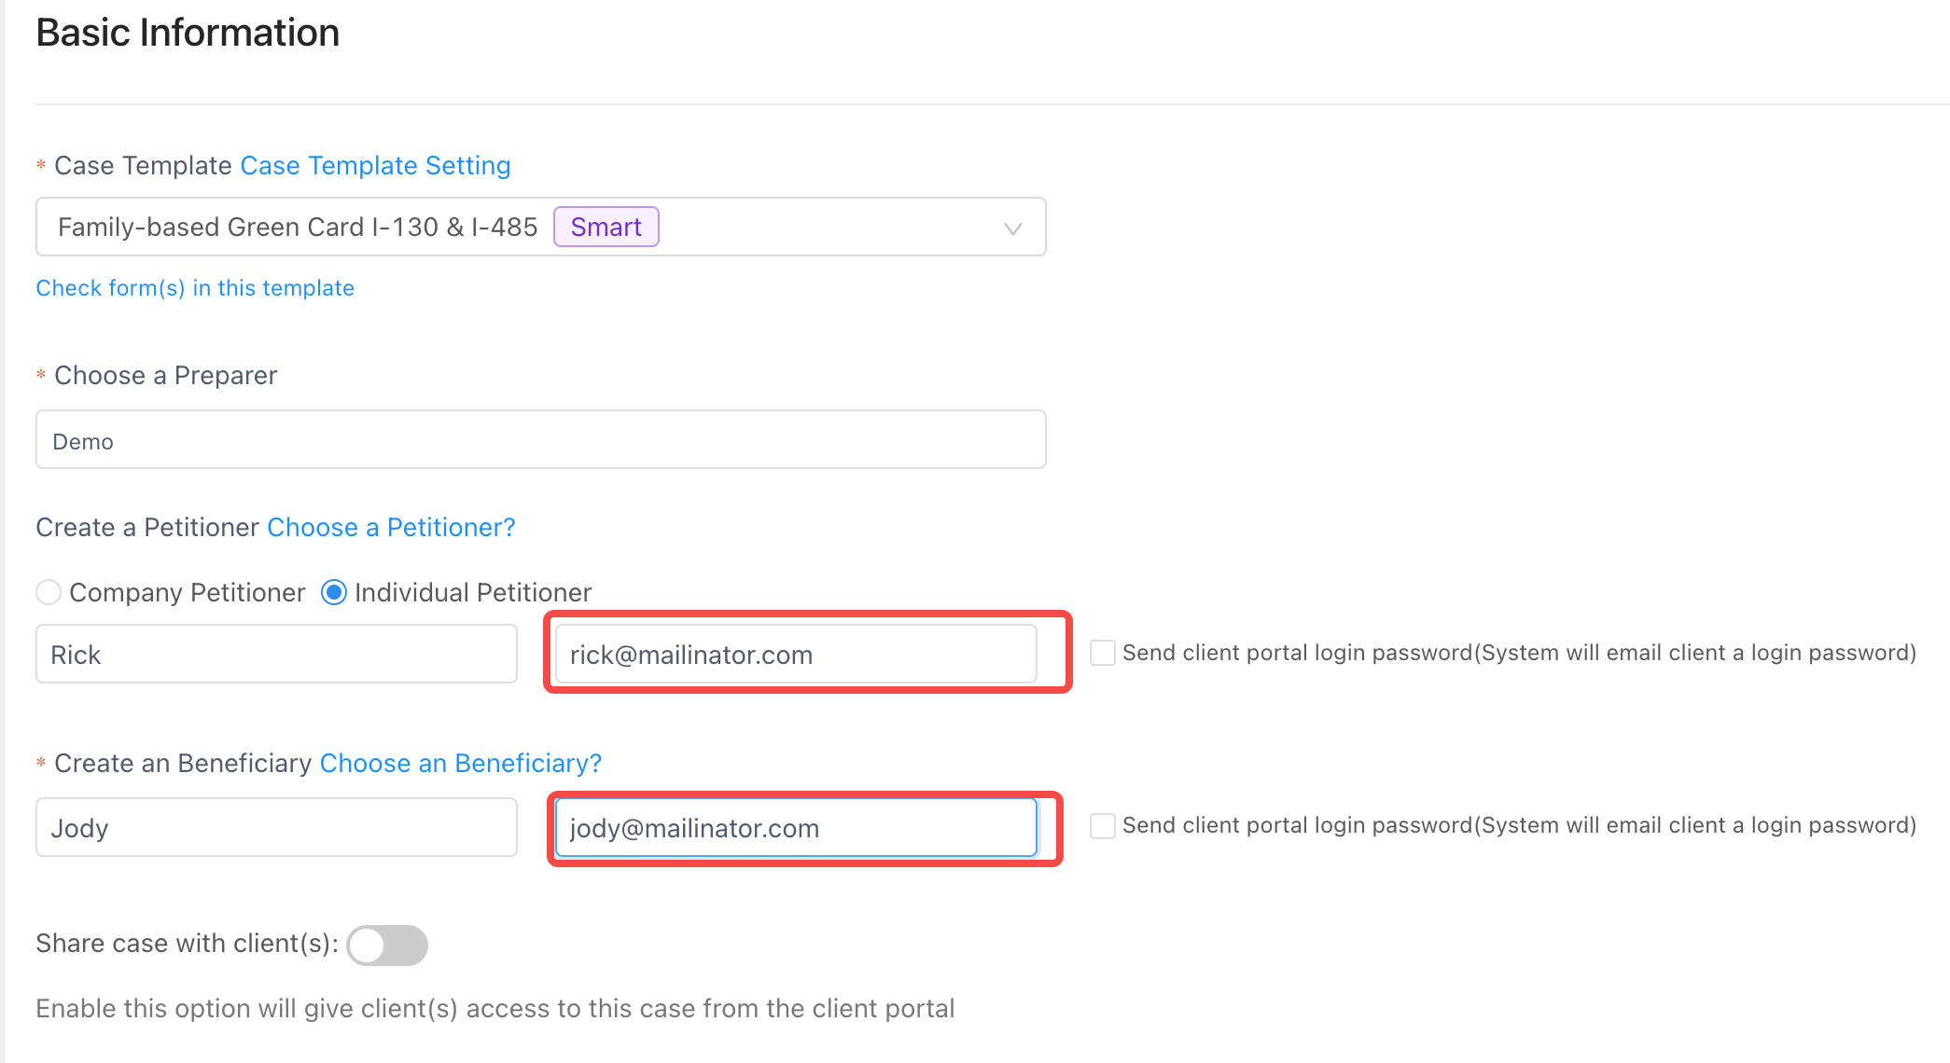Click the Individual Petitioner label text
Screen dimensions: 1950x1063
[473, 592]
